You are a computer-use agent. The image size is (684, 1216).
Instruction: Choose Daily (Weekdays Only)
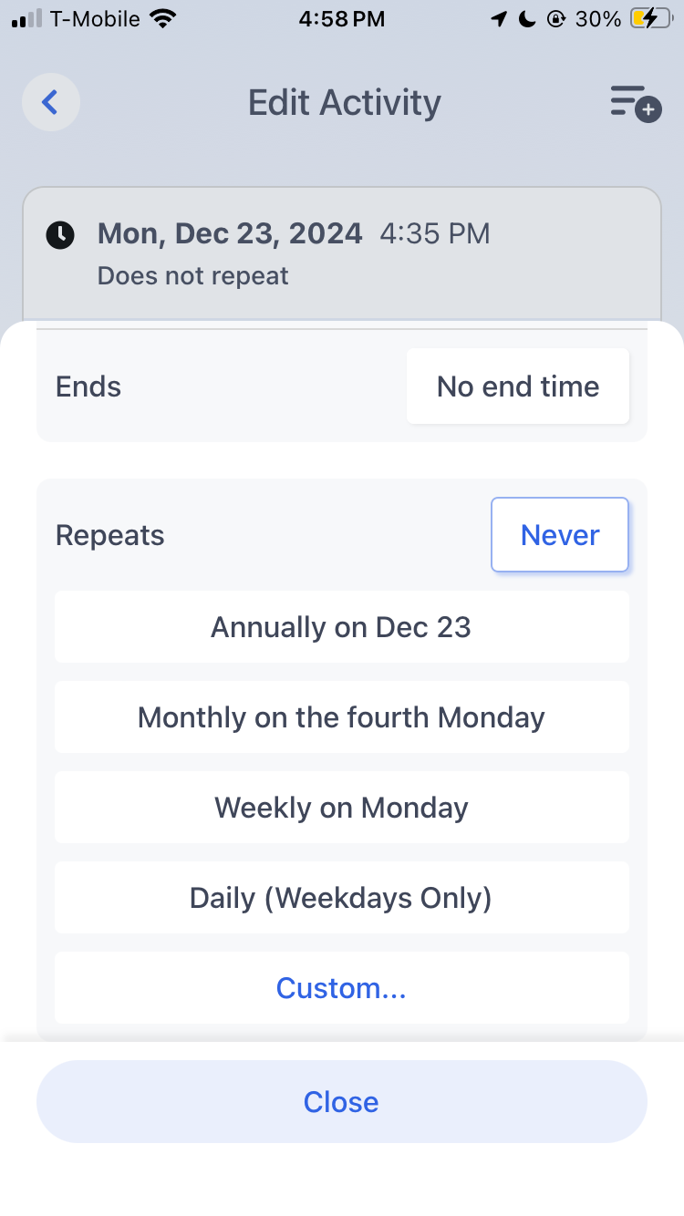tap(342, 898)
